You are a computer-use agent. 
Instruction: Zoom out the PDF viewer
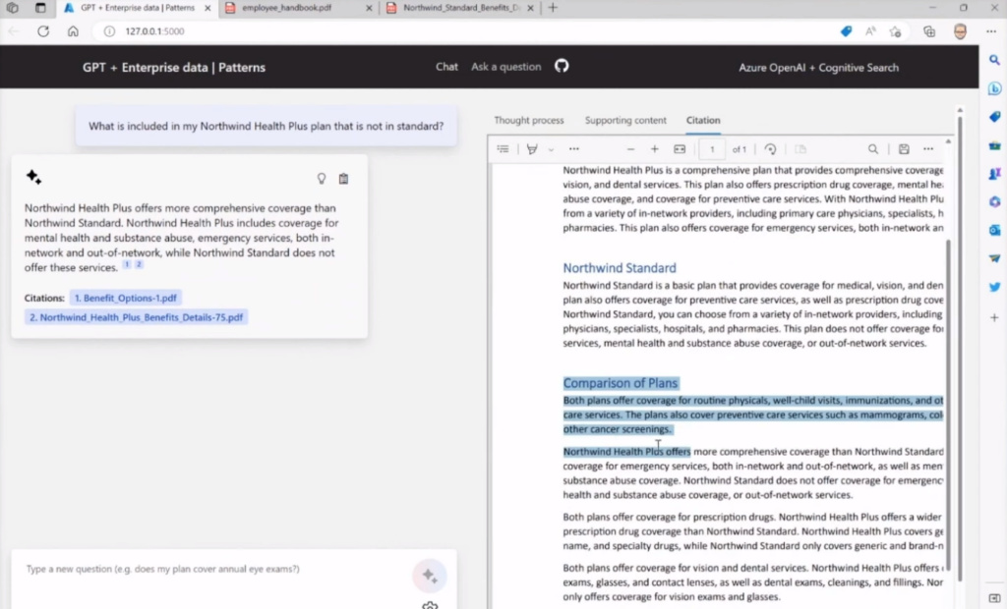(x=630, y=149)
